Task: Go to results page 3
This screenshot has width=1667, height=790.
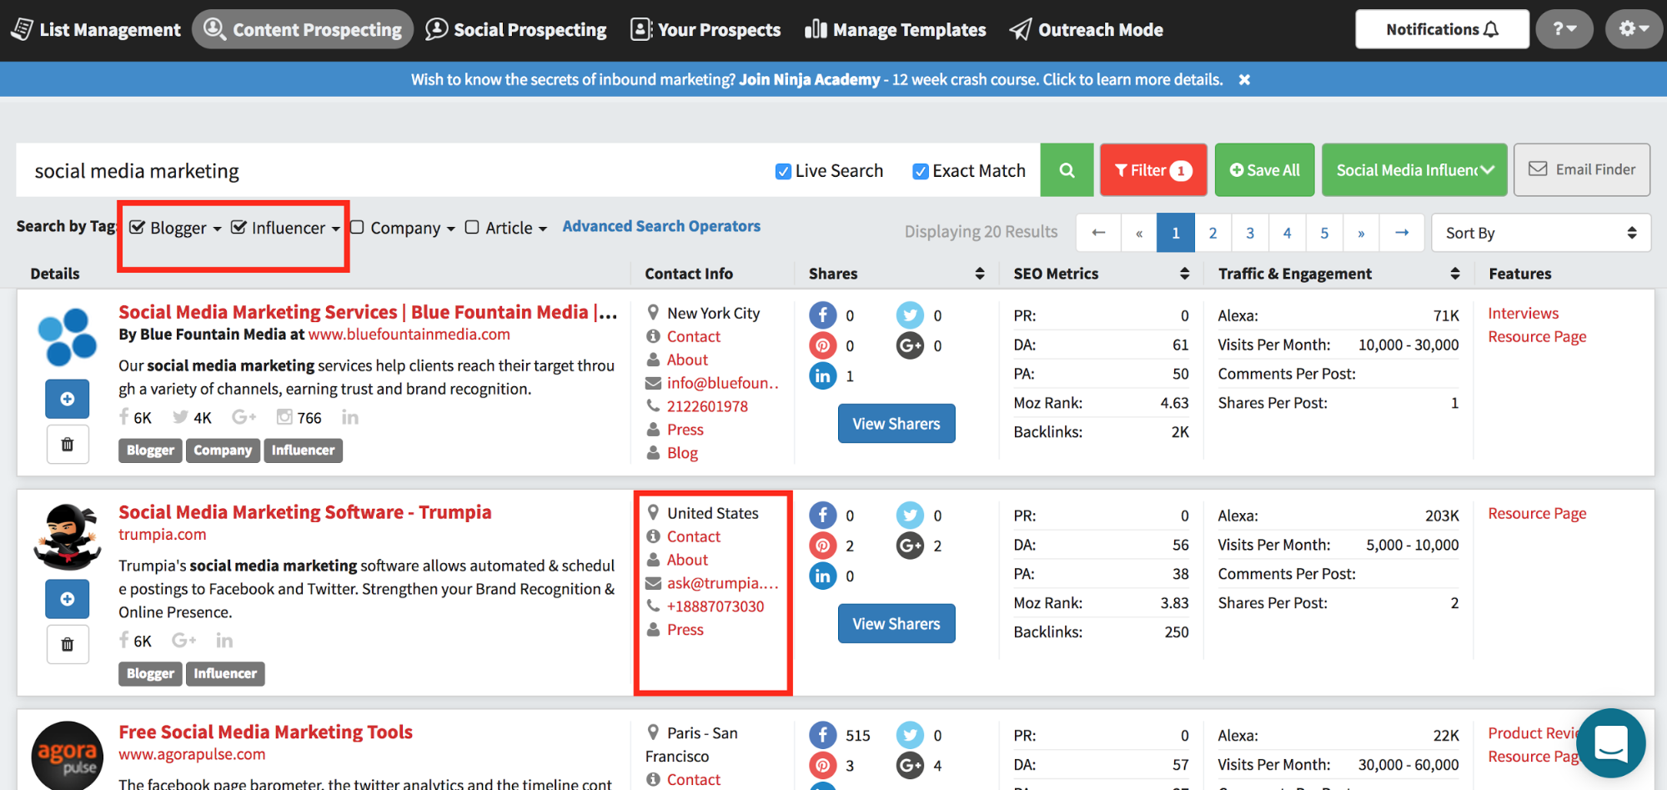Action: click(x=1249, y=233)
